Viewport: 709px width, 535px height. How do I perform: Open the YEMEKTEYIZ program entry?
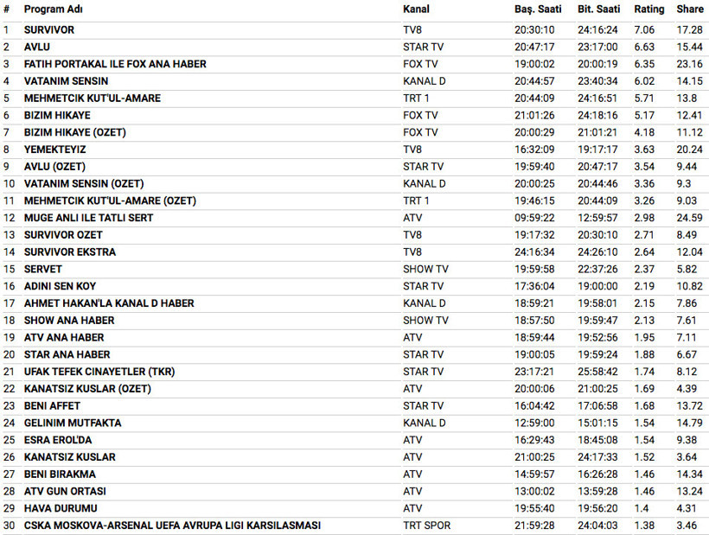tap(54, 150)
